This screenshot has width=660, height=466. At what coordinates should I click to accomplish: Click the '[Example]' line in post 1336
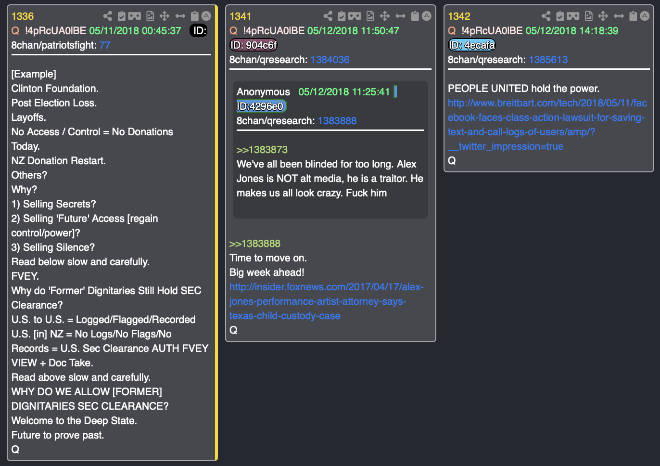[34, 74]
